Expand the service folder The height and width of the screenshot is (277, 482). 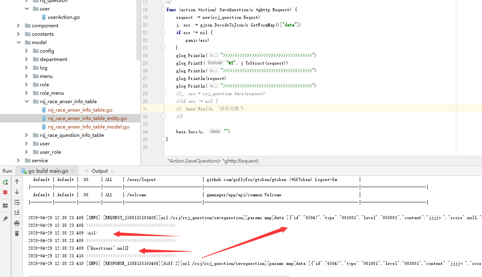pyautogui.click(x=18, y=160)
